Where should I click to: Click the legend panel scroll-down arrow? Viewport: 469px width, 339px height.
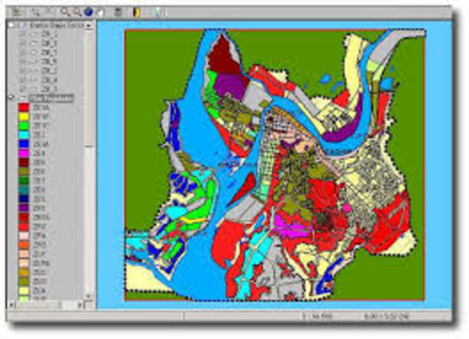[x=89, y=296]
